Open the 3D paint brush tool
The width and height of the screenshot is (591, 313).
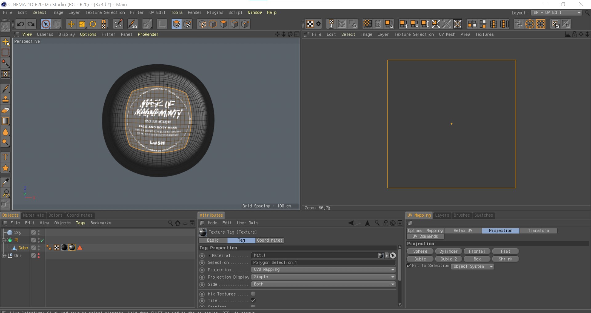132,24
